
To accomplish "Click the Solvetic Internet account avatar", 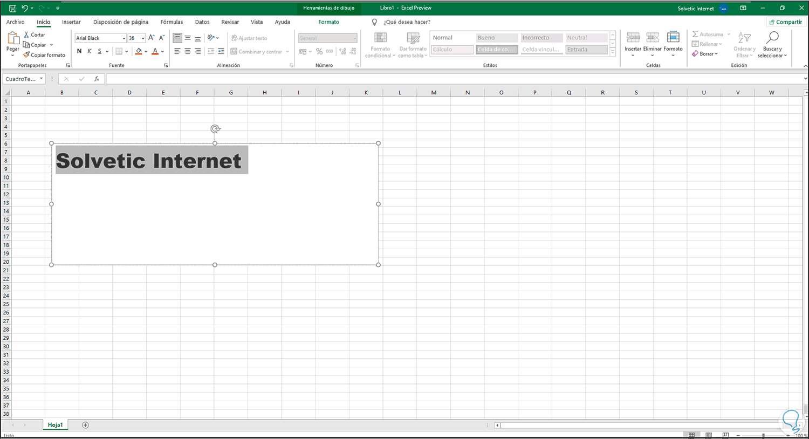I will pos(724,9).
